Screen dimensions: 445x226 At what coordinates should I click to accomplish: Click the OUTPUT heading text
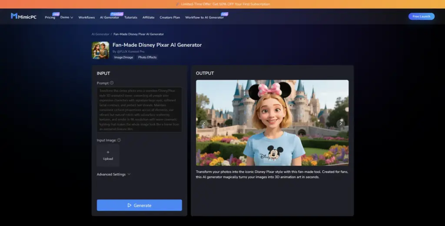coord(205,73)
